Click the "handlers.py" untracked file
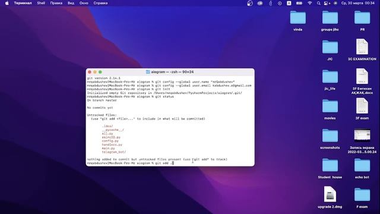 112,144
